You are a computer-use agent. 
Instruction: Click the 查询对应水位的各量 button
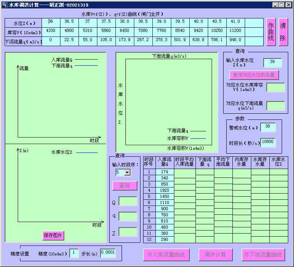(x=254, y=75)
